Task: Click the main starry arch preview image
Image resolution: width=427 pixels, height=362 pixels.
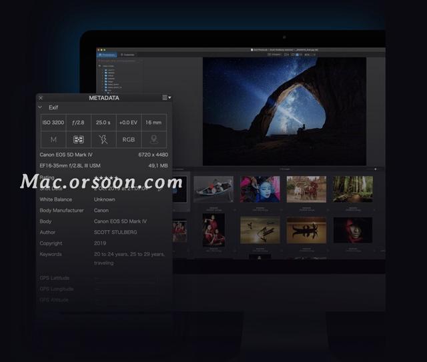Action: 284,111
